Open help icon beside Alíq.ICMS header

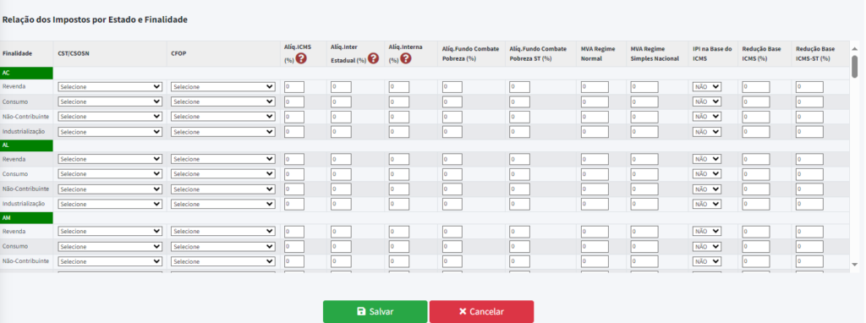tap(301, 58)
